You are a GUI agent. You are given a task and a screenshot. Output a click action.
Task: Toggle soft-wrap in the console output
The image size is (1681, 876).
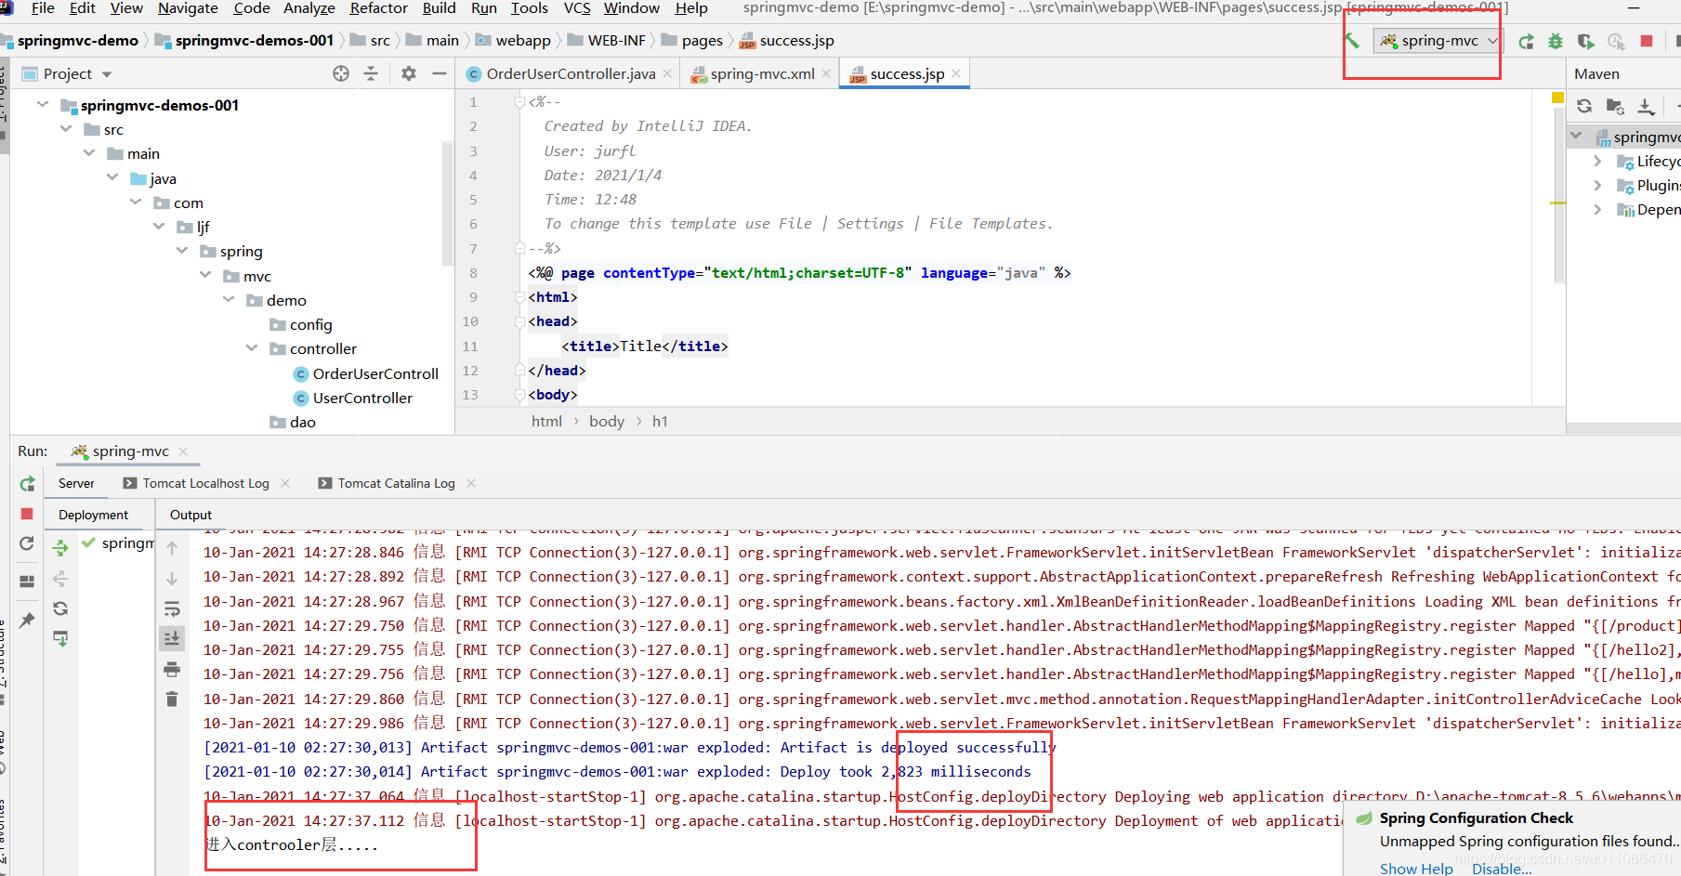pyautogui.click(x=172, y=608)
